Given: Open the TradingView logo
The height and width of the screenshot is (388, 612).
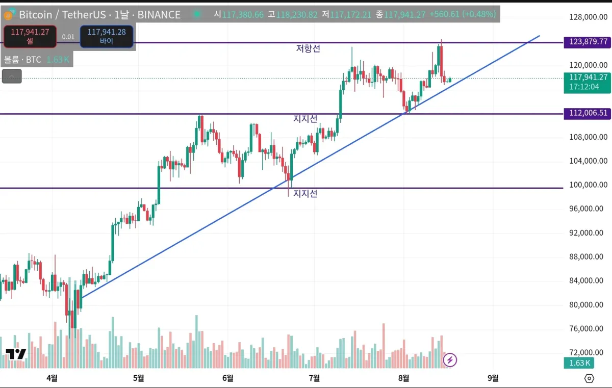Looking at the screenshot, I should (16, 354).
